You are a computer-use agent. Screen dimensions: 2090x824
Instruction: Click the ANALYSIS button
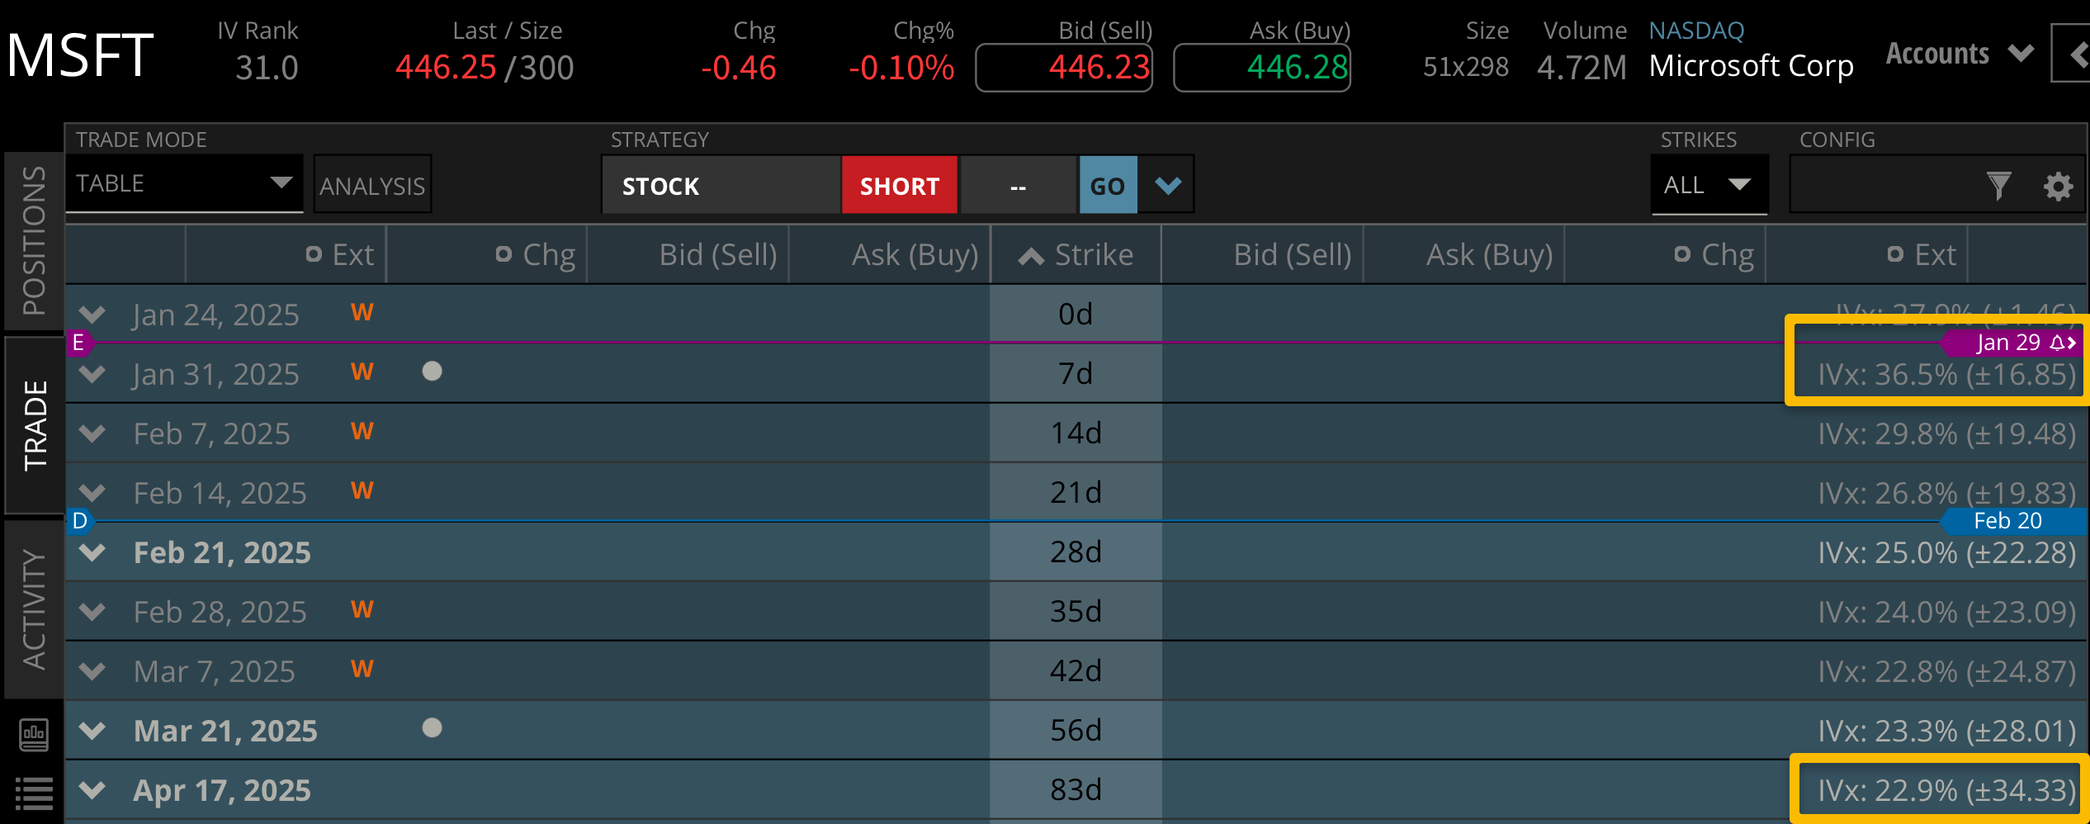[372, 185]
